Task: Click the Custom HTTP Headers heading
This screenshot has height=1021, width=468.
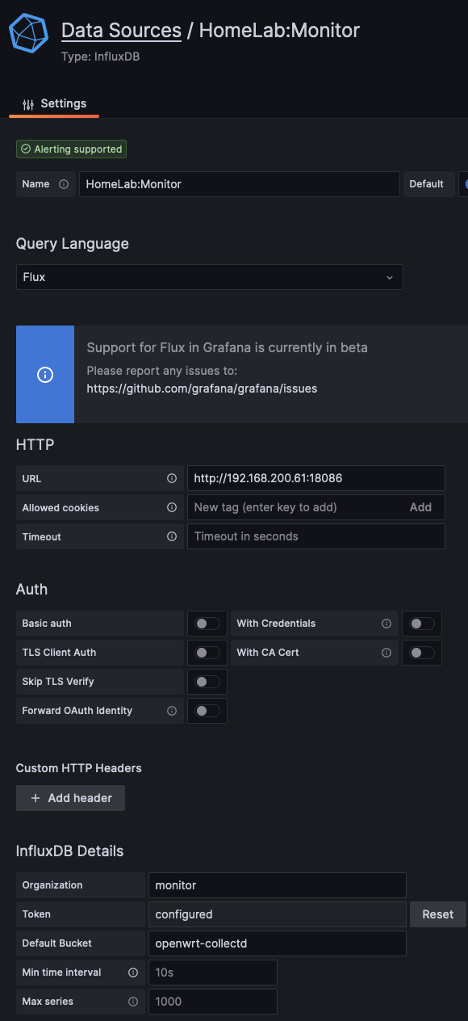Action: [x=79, y=768]
